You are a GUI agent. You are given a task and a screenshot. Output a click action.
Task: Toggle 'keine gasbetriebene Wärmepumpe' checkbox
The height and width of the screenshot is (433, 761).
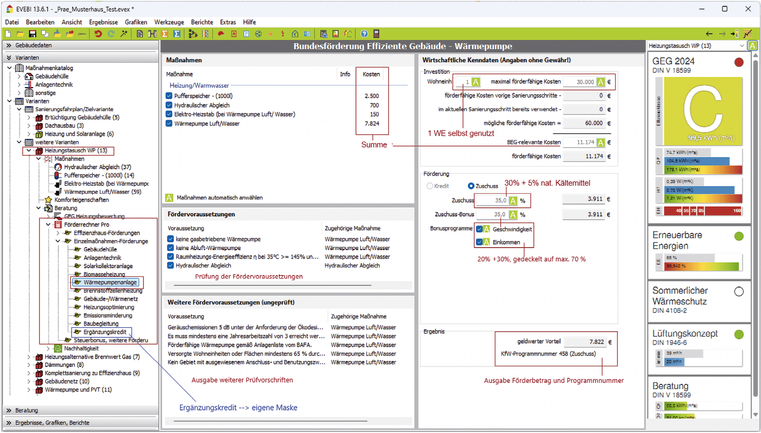[x=171, y=239]
